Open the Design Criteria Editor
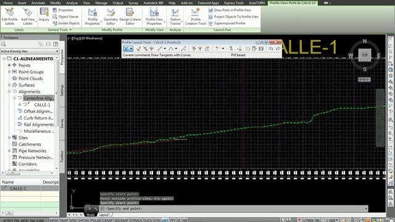Viewport: 395px width, 222px height. coord(130,16)
